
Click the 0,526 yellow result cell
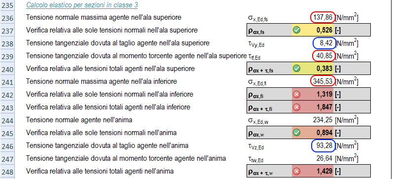click(313, 30)
